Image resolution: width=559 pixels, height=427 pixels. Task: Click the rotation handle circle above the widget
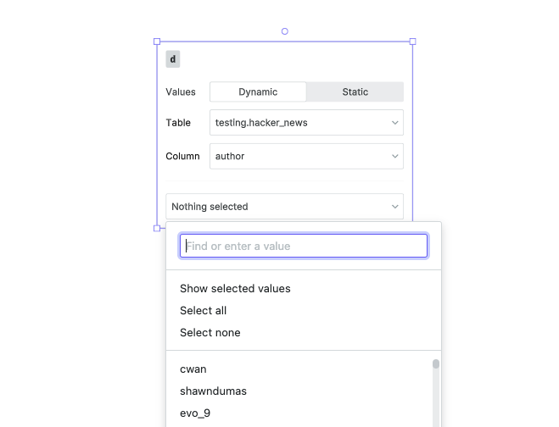[284, 31]
